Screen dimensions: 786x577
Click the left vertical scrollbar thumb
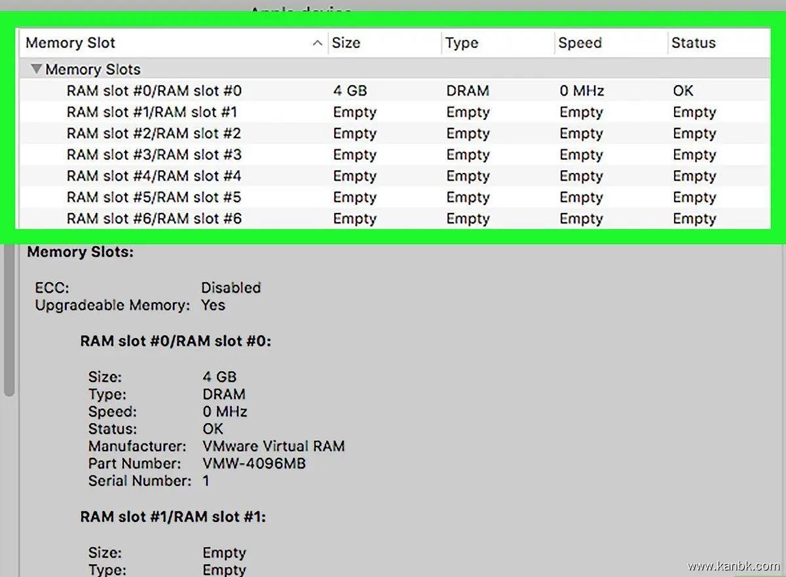9,321
